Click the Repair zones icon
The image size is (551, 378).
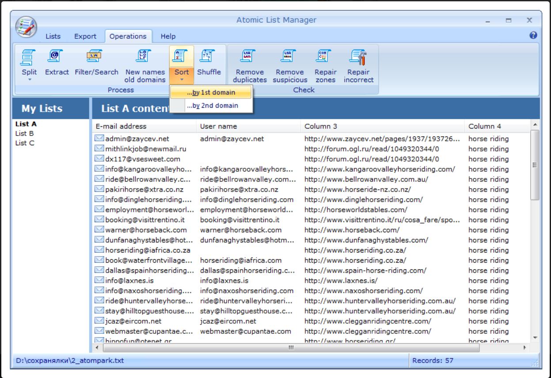324,56
